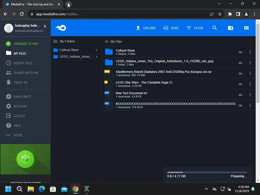The image size is (260, 195).
Task: Toggle the browser side panel
Action: tap(238, 14)
